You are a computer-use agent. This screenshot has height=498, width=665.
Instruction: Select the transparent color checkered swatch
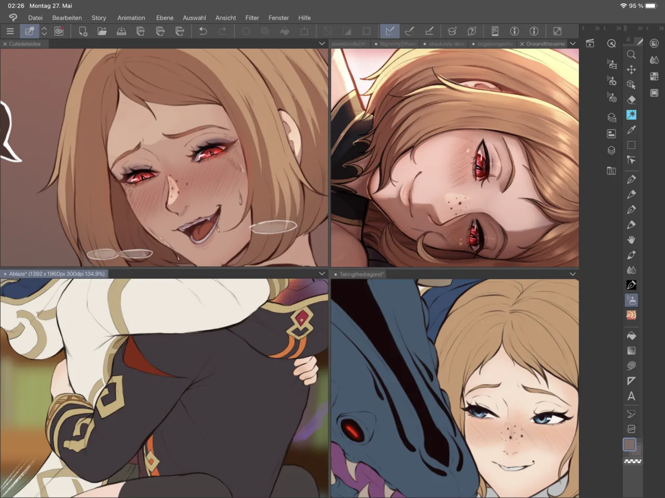[x=632, y=461]
